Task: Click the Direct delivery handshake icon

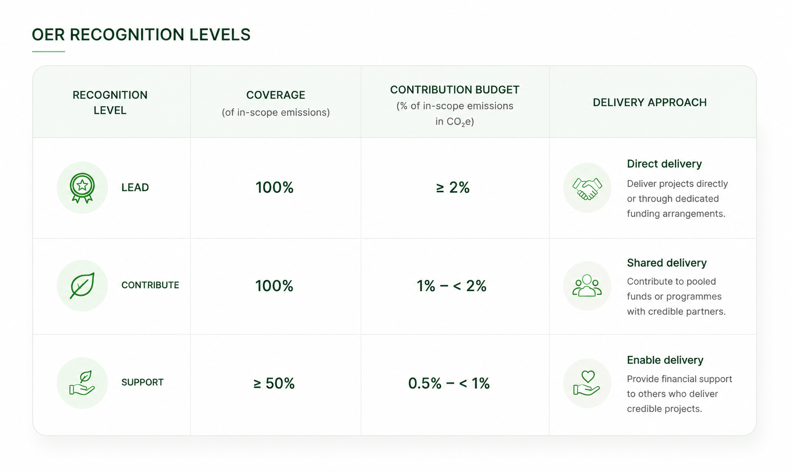Action: click(587, 189)
